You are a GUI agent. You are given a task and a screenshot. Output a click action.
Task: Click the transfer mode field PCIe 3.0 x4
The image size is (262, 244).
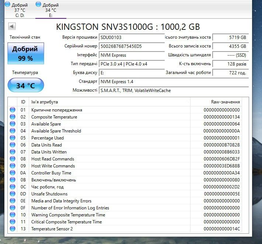pos(132,64)
